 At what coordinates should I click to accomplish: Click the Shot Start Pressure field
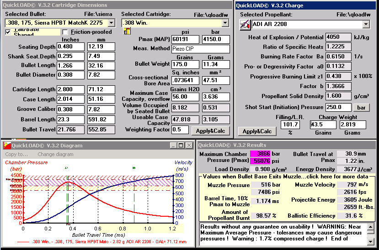[x=338, y=107]
